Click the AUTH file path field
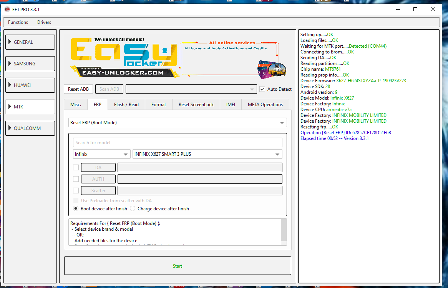Screen dimensions: 448x288 point(200,179)
